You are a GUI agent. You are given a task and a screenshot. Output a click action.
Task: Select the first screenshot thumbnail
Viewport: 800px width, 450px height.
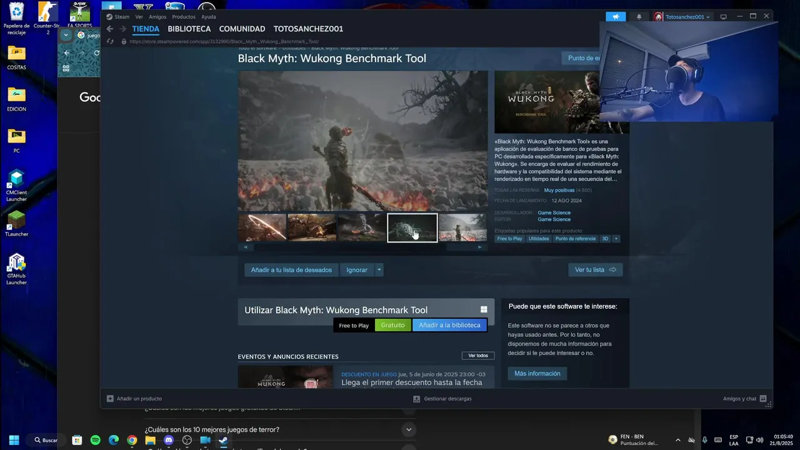click(262, 227)
